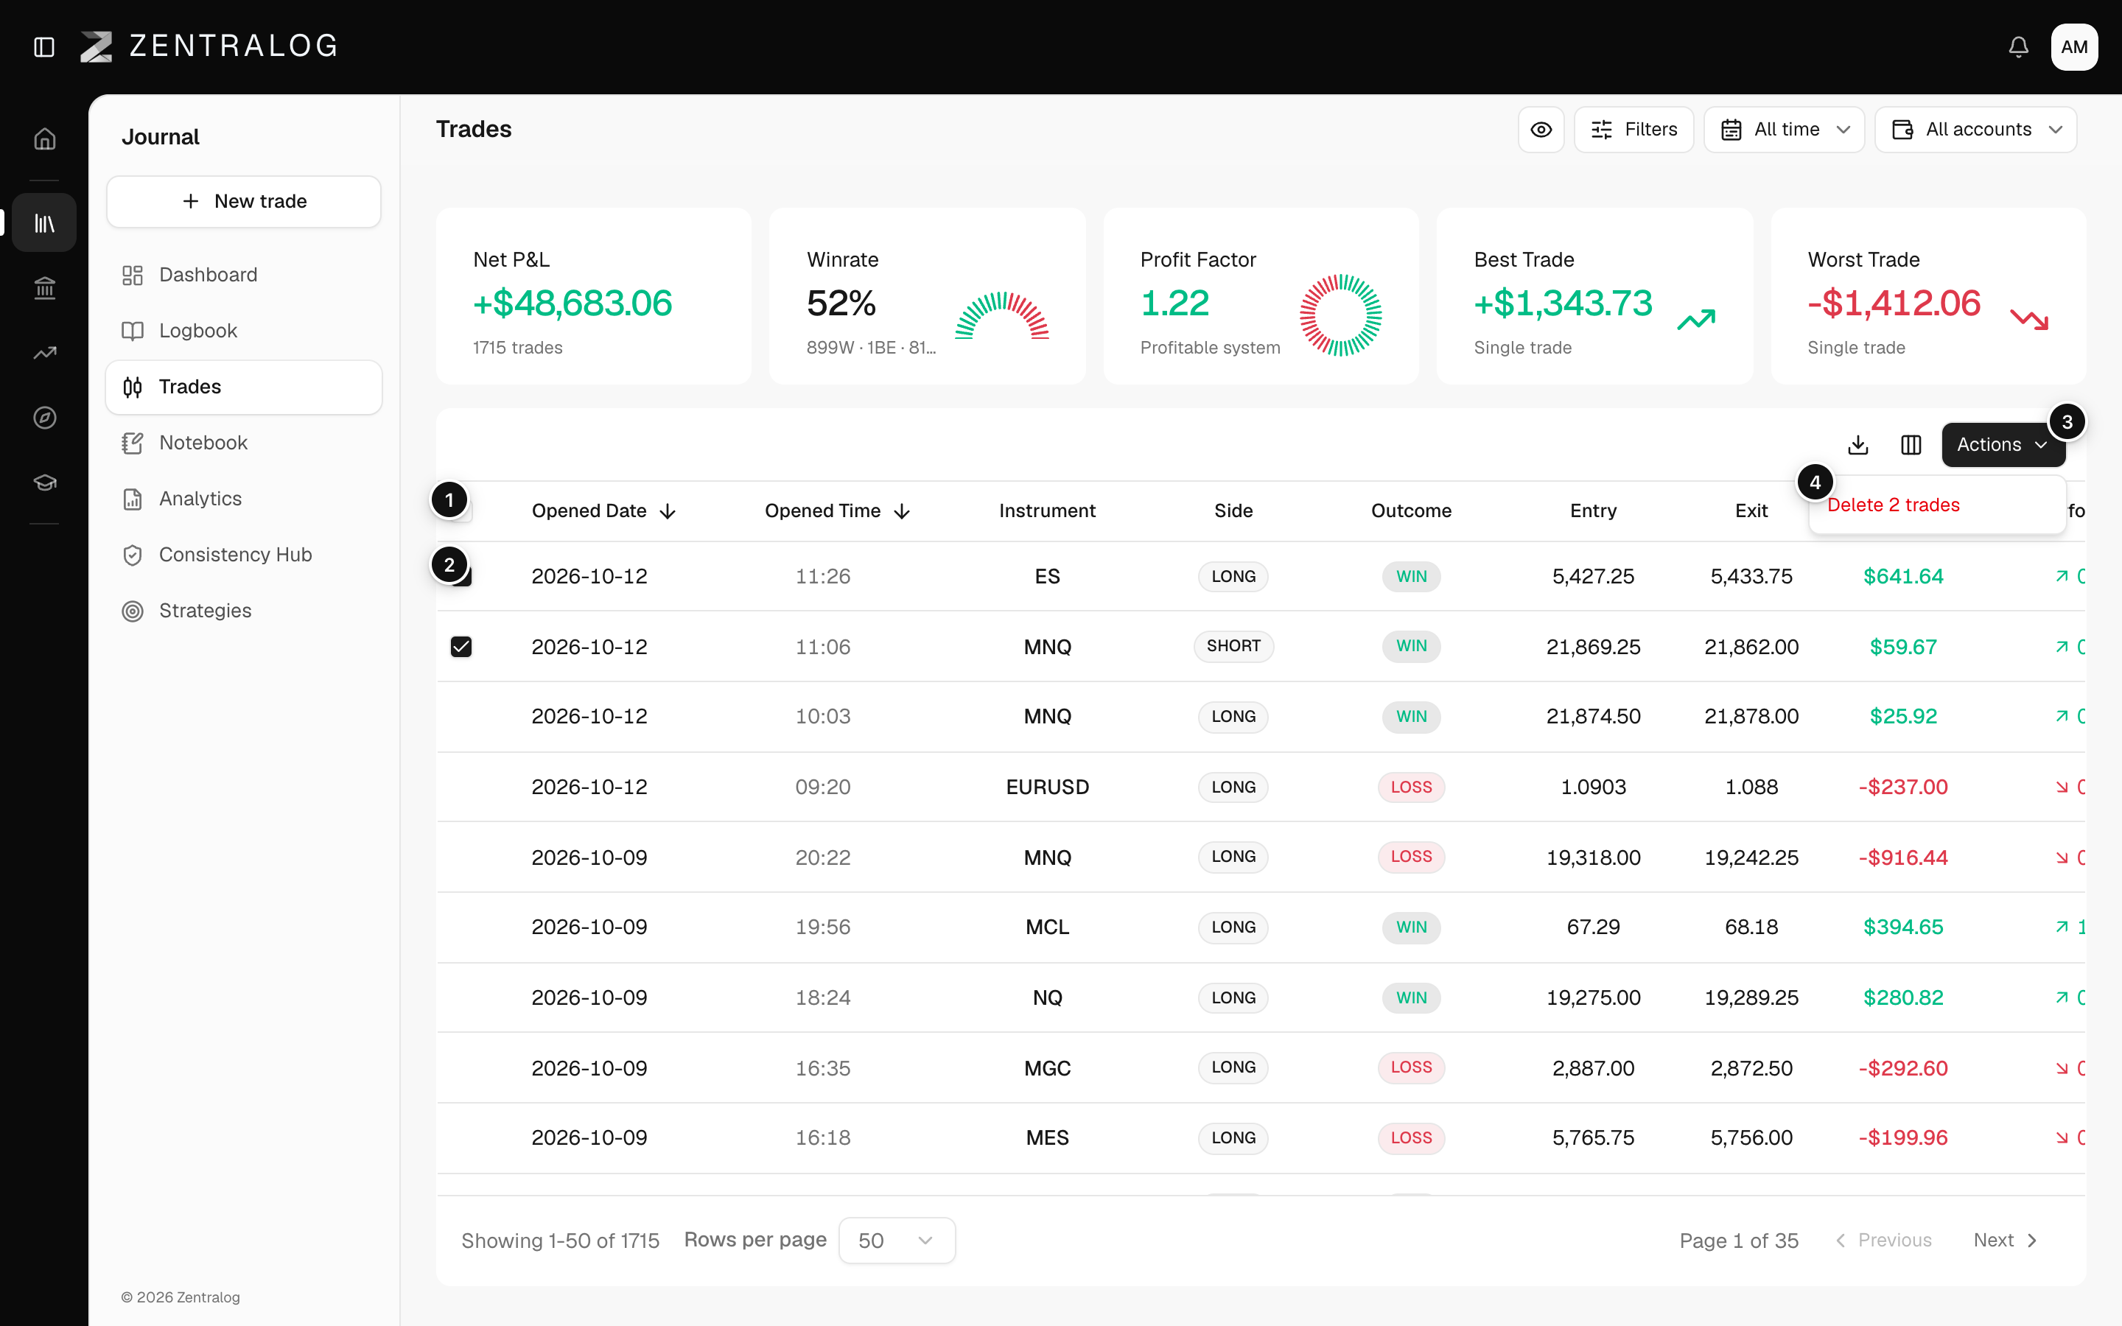Image resolution: width=2122 pixels, height=1326 pixels.
Task: Go to Next page
Action: point(2005,1240)
